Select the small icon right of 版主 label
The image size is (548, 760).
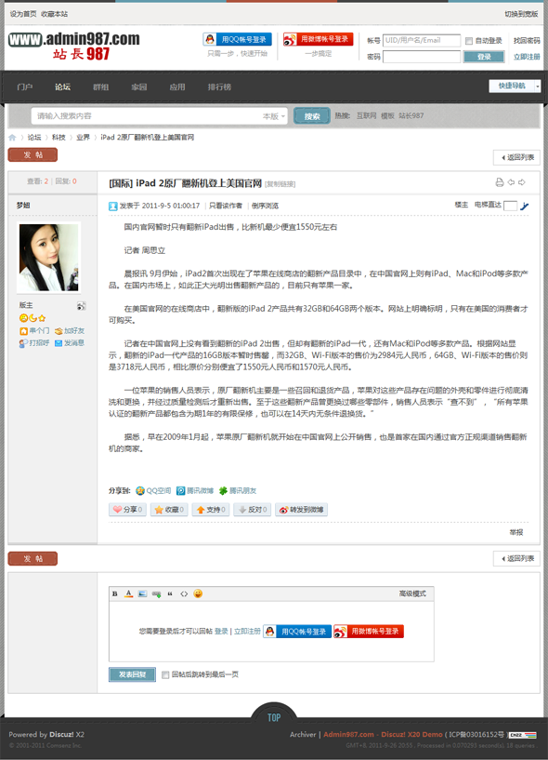pos(81,306)
